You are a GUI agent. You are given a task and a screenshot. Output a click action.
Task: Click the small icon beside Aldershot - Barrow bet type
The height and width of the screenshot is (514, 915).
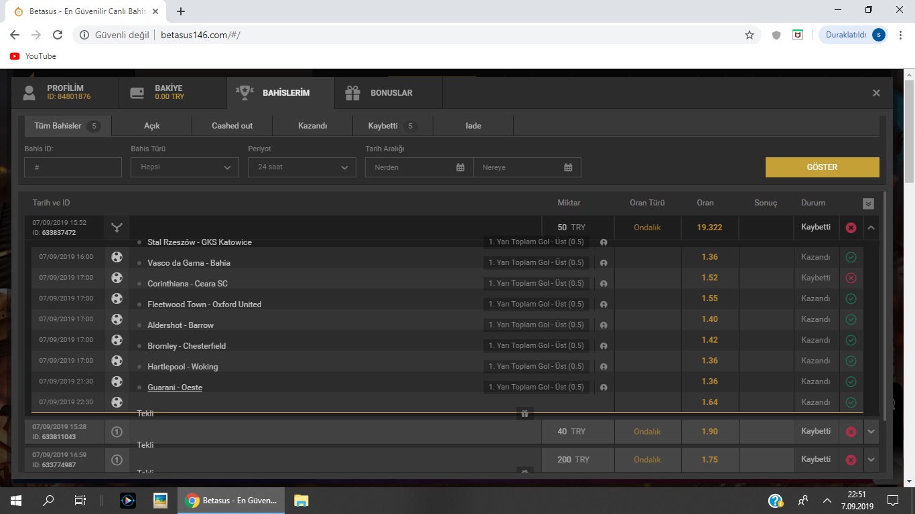(x=604, y=325)
